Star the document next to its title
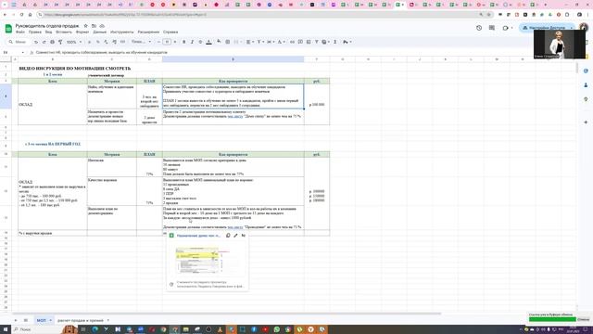Viewport: 593px width, 334px height. [86, 26]
